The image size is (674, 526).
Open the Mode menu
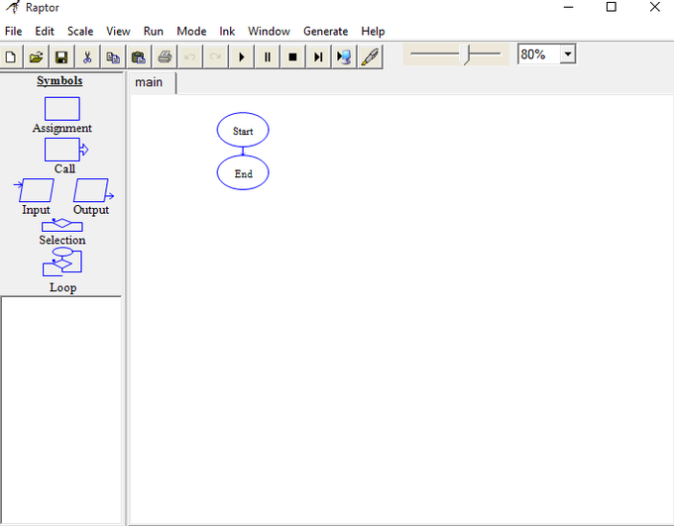click(191, 32)
